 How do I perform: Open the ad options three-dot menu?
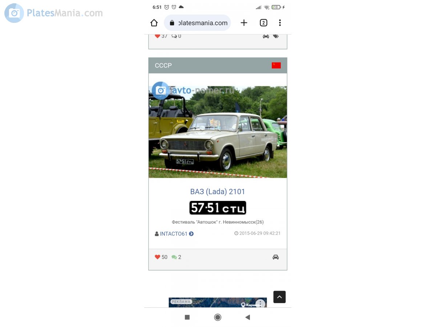click(x=260, y=304)
